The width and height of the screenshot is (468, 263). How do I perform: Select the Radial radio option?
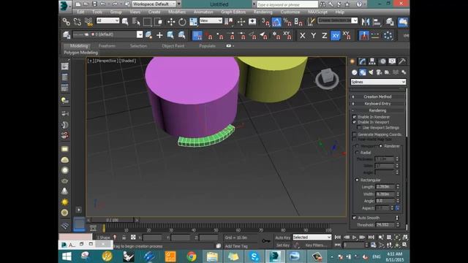tap(357, 153)
